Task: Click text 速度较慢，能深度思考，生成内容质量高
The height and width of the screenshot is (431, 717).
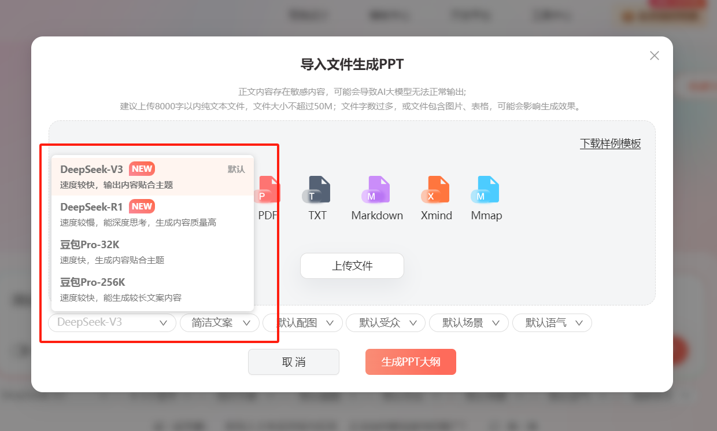Action: pos(138,223)
